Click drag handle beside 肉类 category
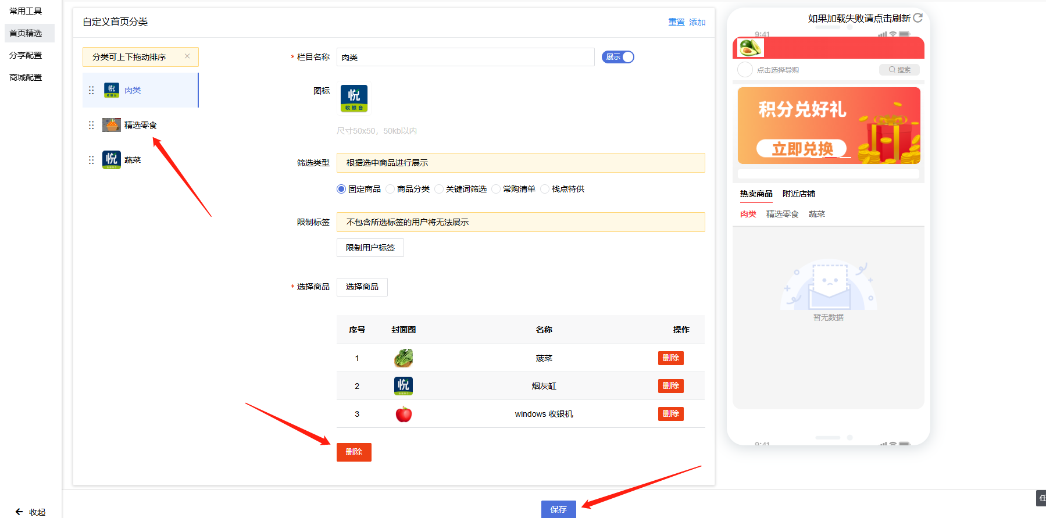Viewport: 1046px width, 518px height. pos(91,90)
